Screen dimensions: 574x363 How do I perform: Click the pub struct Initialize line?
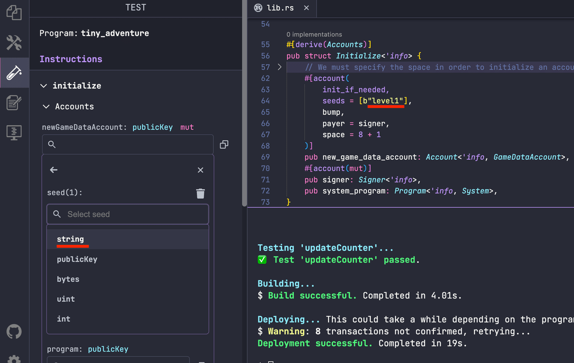point(353,56)
